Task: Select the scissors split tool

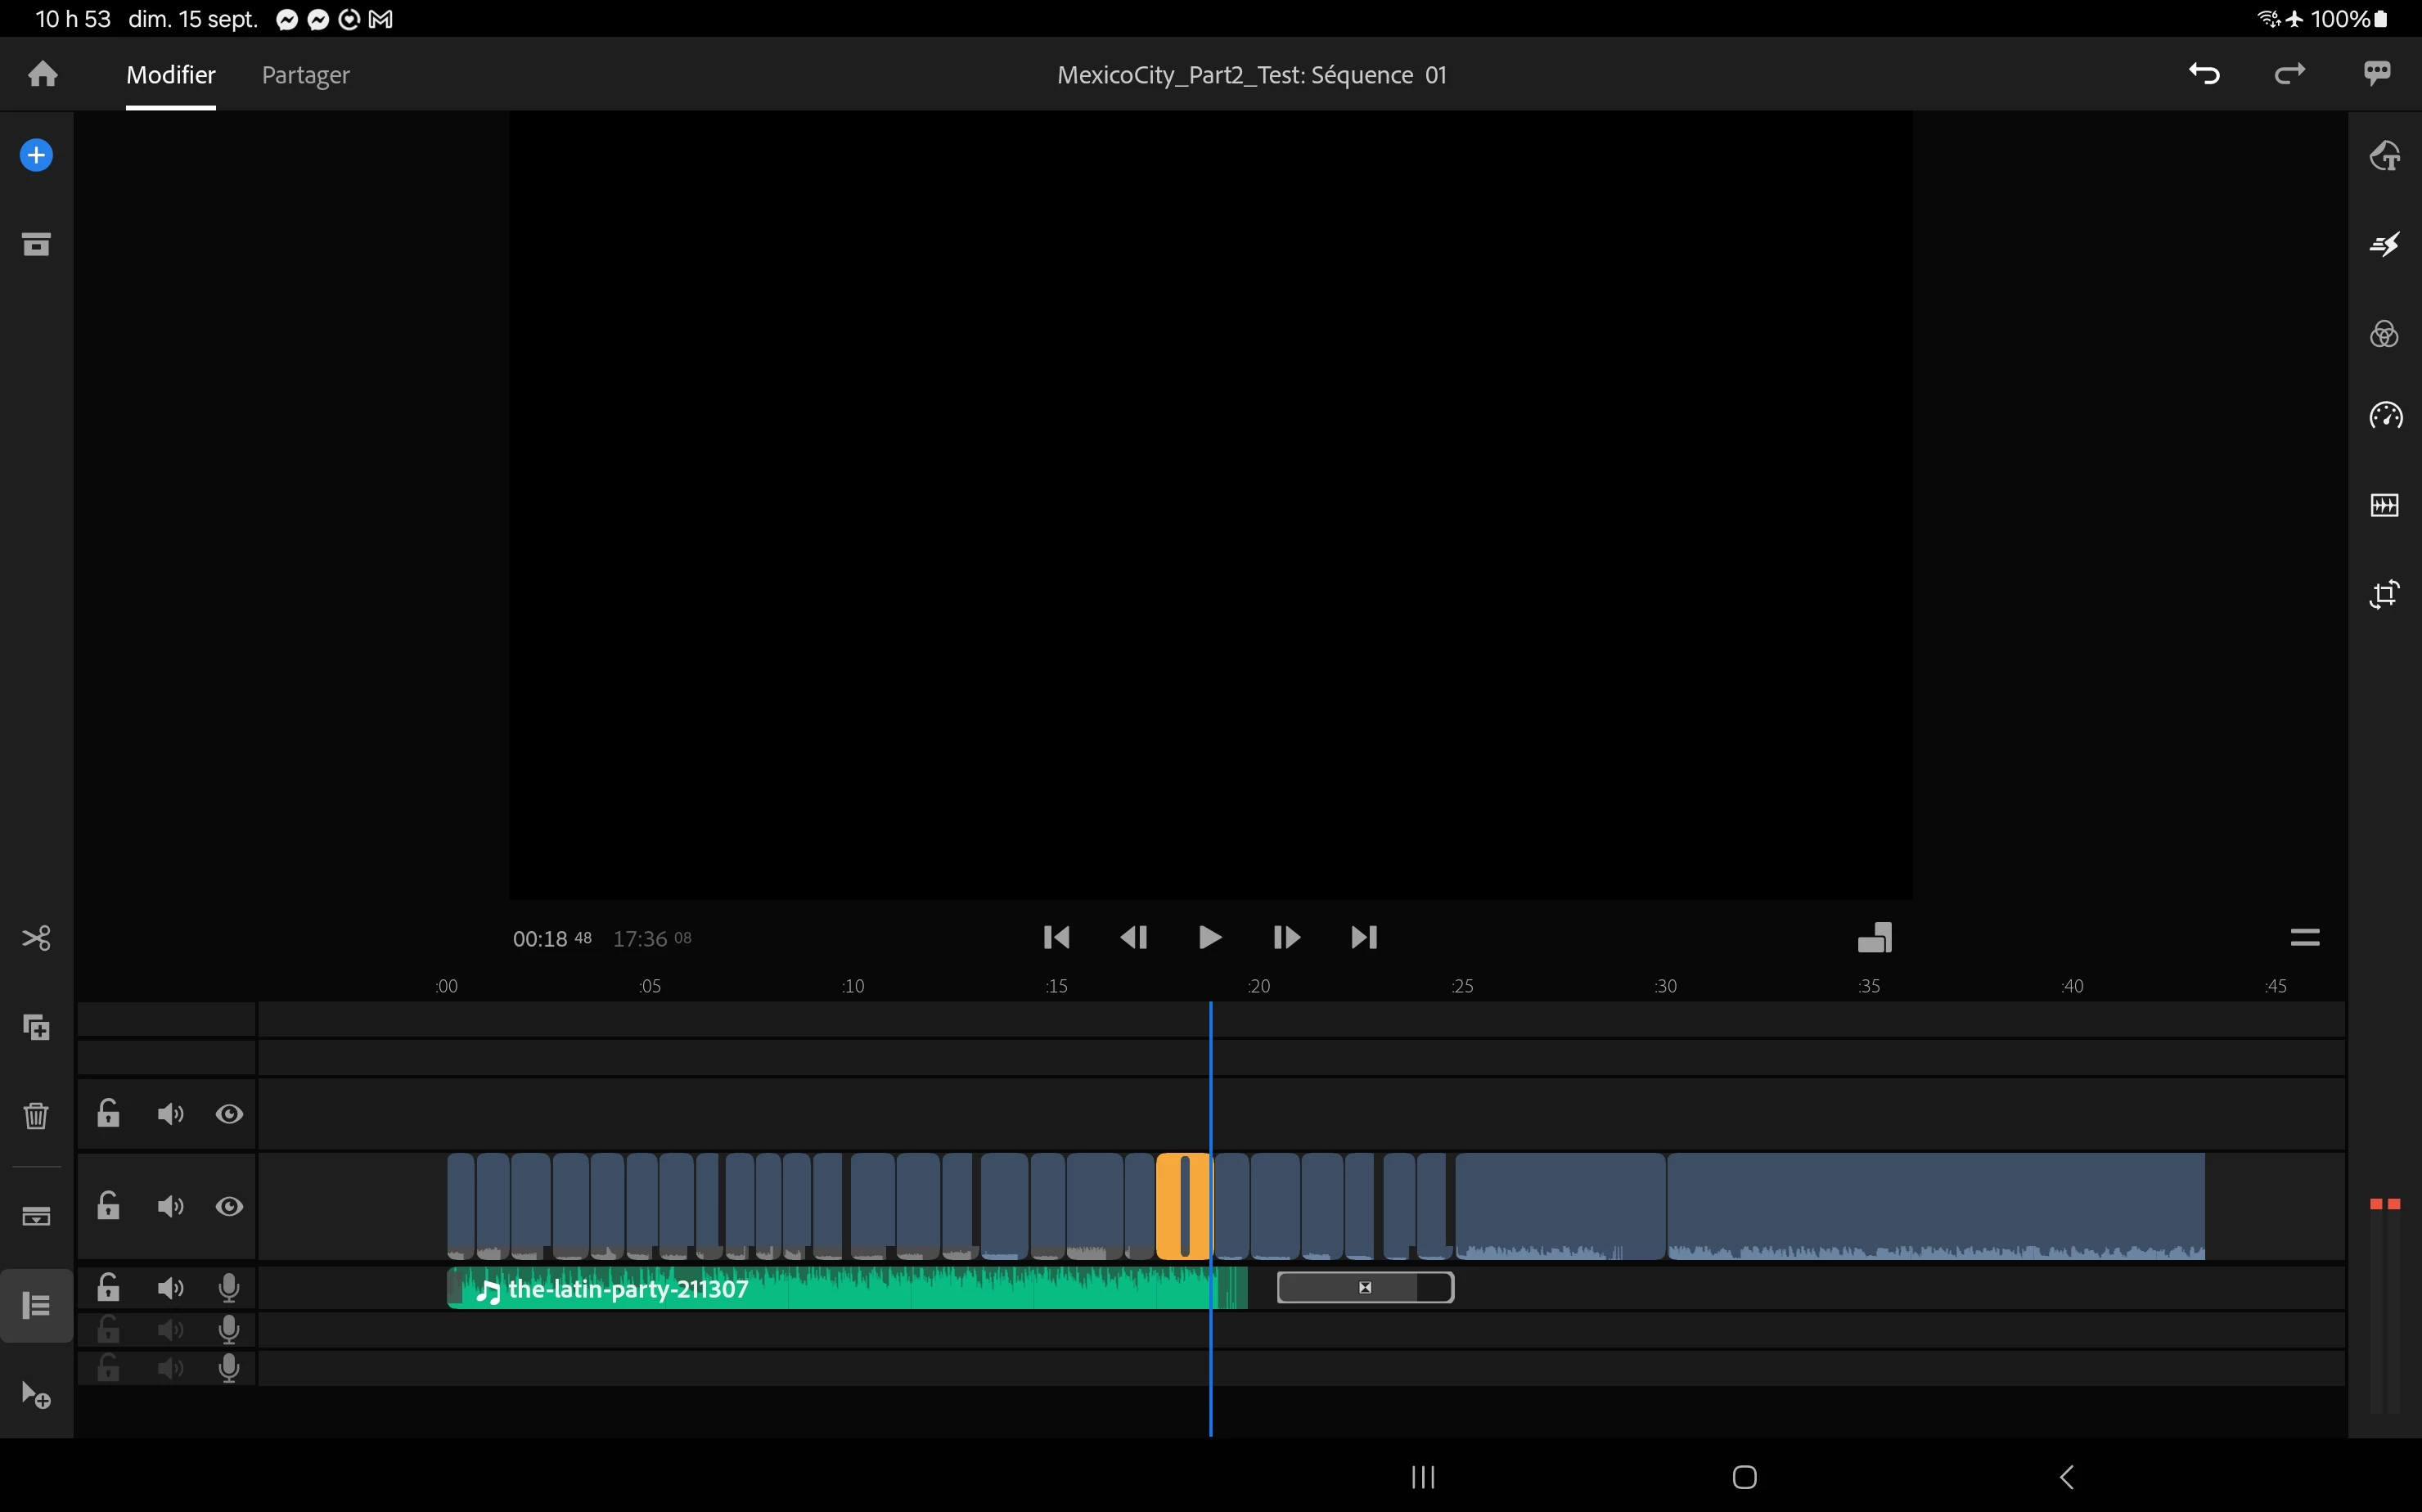Action: point(36,938)
